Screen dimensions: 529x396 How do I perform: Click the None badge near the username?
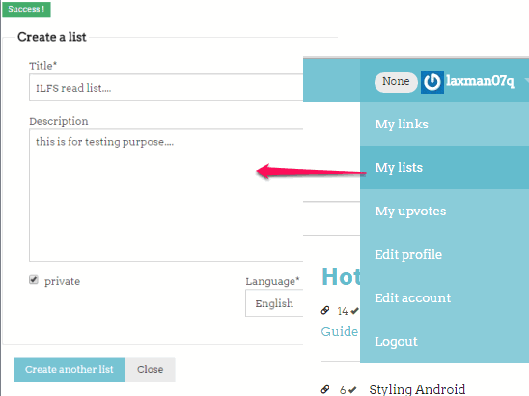coord(396,82)
